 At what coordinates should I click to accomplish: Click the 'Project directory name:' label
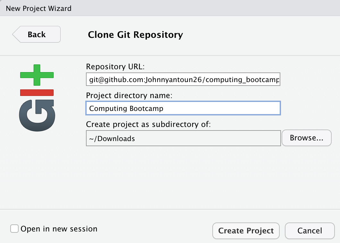(x=129, y=96)
